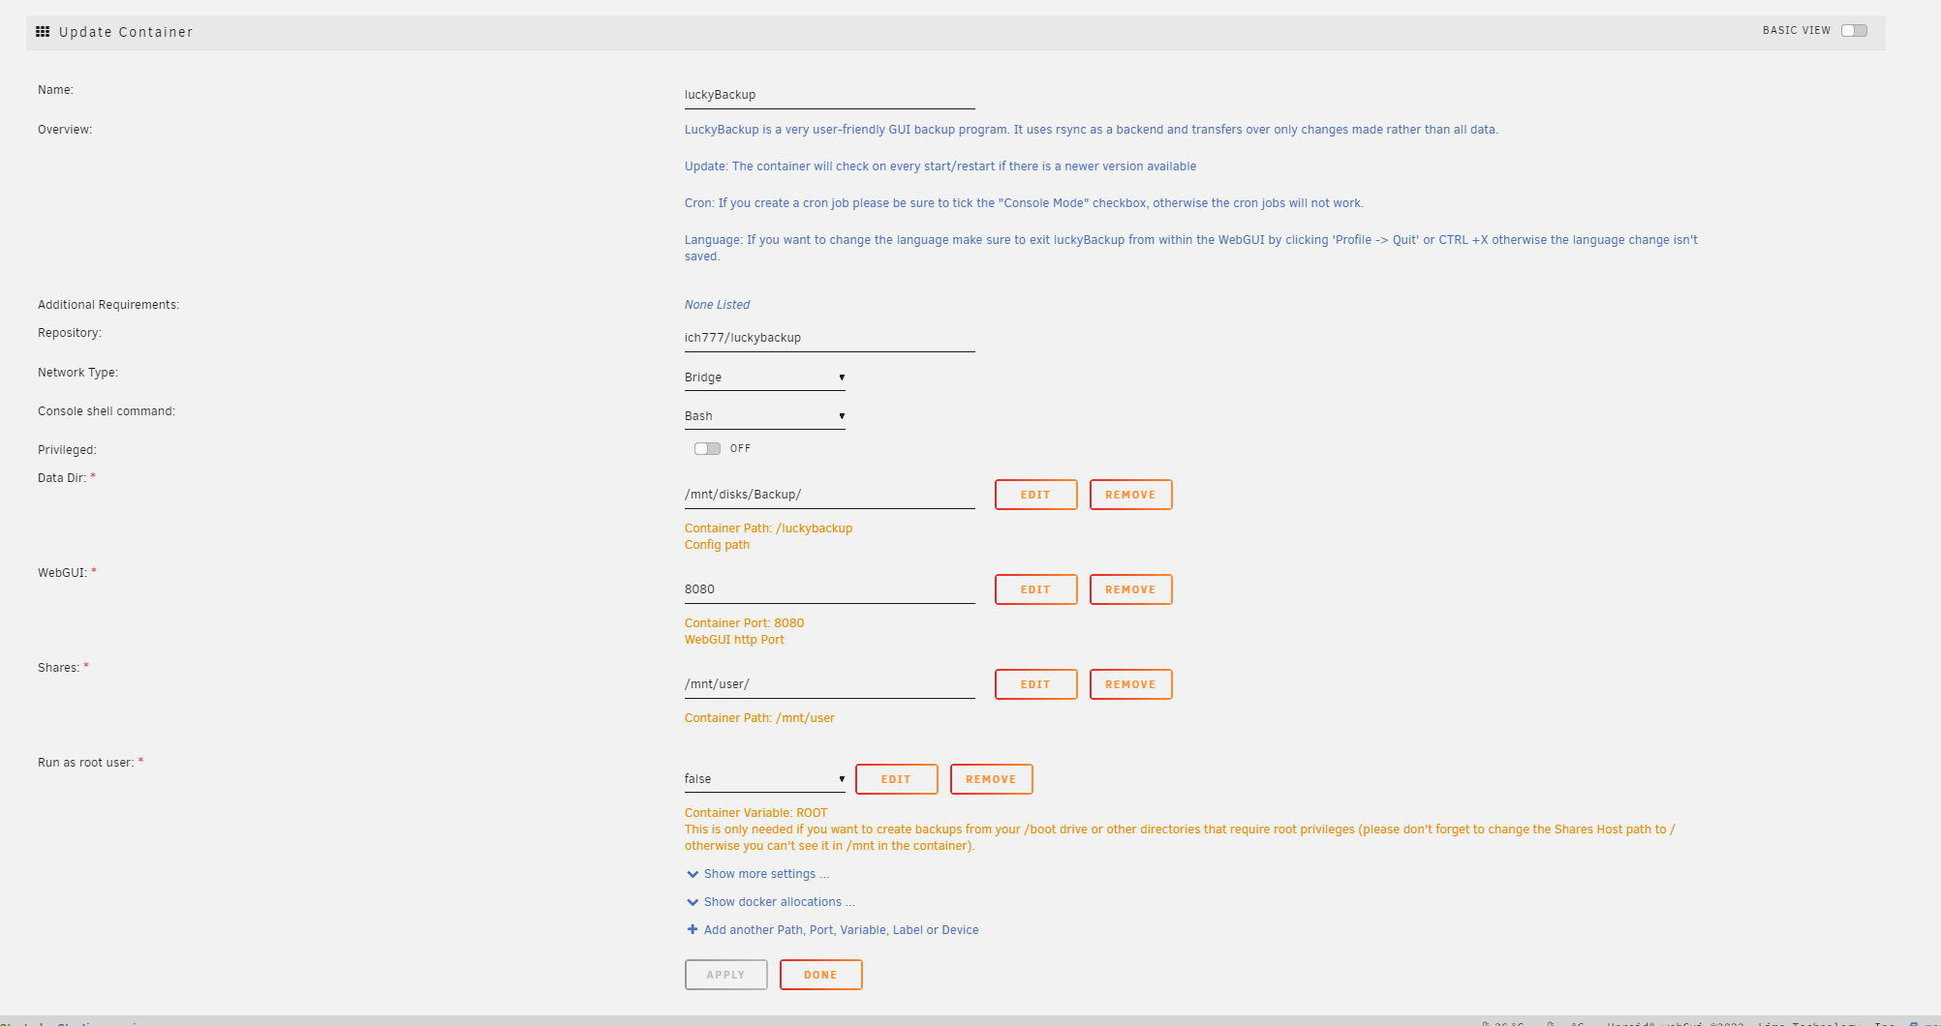
Task: Click the Repository input field
Action: (x=829, y=338)
